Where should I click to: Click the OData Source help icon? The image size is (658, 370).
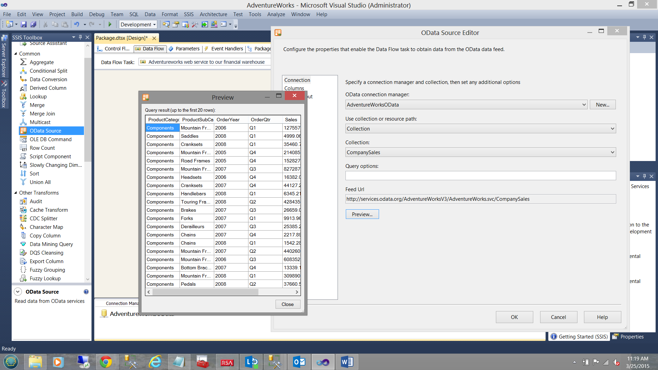86,292
